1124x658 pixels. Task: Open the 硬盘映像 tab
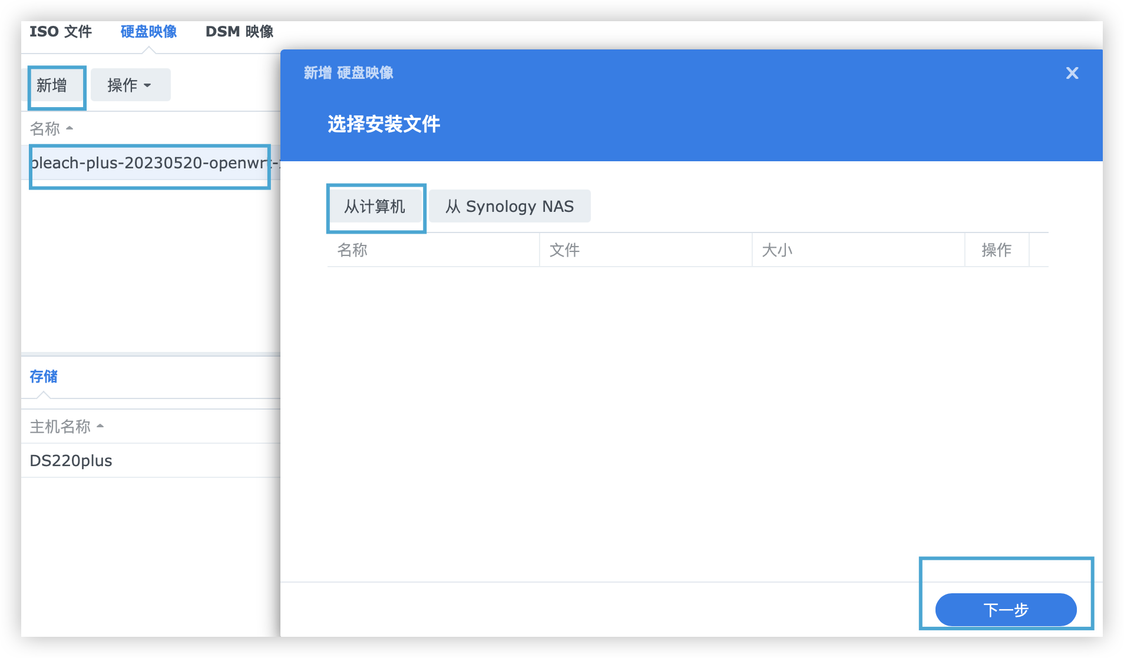(148, 32)
